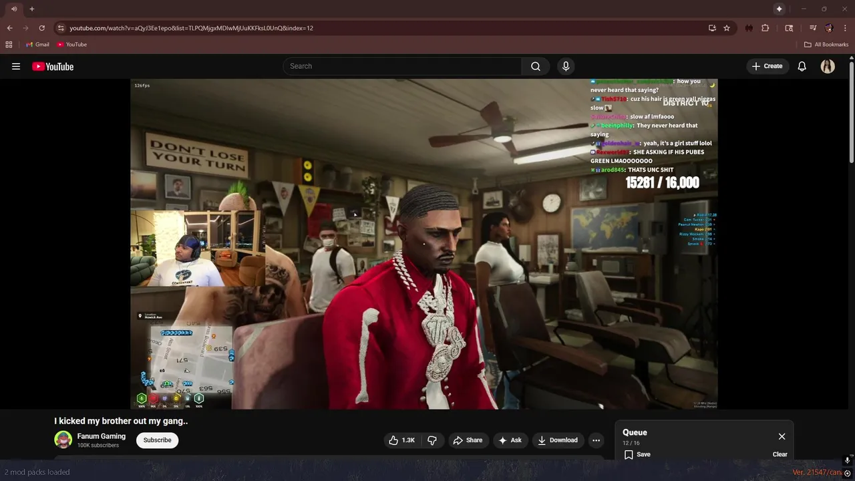
Task: Open the Chrome profile avatar
Action: coord(829,28)
